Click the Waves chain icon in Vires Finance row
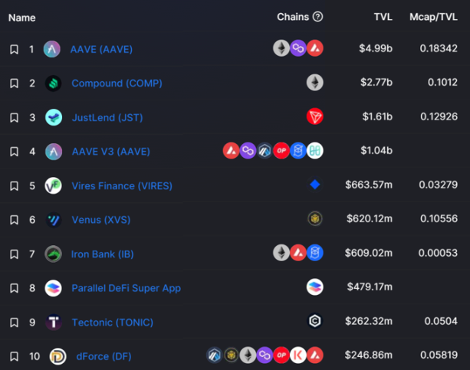470x370 pixels. click(x=314, y=185)
